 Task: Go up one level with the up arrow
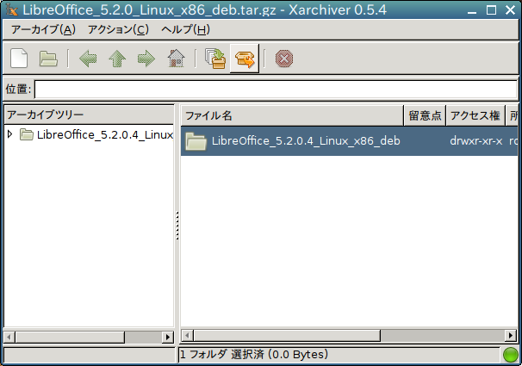tap(117, 59)
